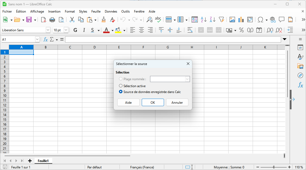Image resolution: width=306 pixels, height=170 pixels.
Task: Click the AutoFilter funnel icon
Action: pyautogui.click(x=221, y=20)
